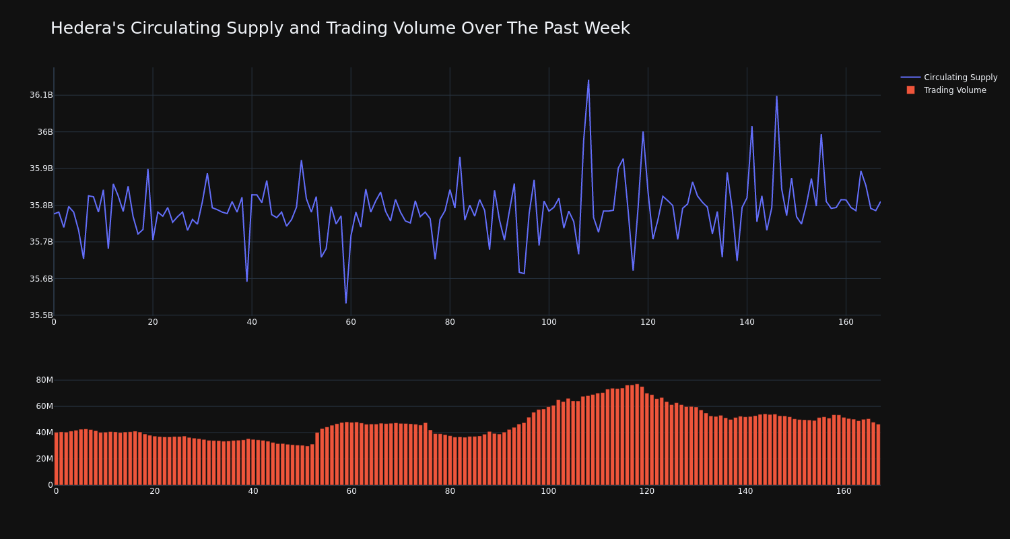Click the supply peak near x=108
The image size is (1010, 539).
[x=588, y=81]
